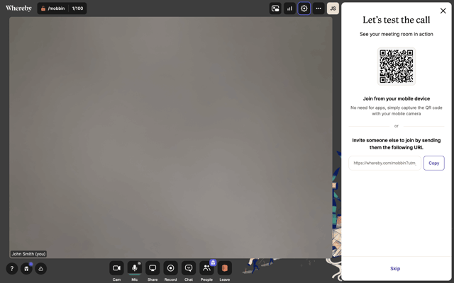Toggle picture-in-picture view icon
454x283 pixels.
[275, 8]
